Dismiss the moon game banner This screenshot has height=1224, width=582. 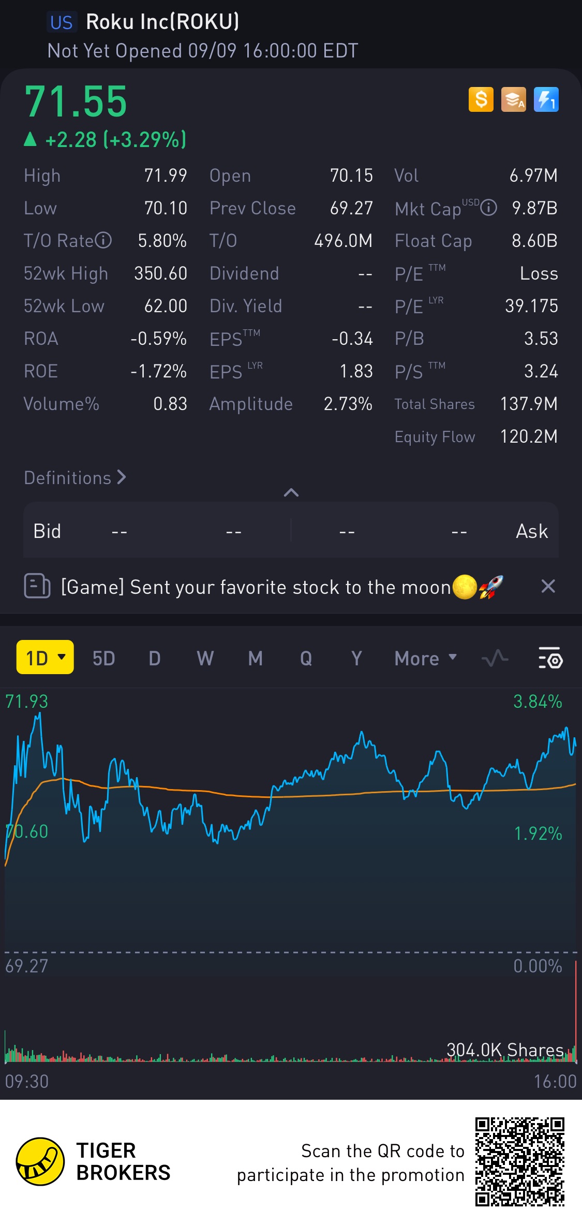pyautogui.click(x=548, y=587)
